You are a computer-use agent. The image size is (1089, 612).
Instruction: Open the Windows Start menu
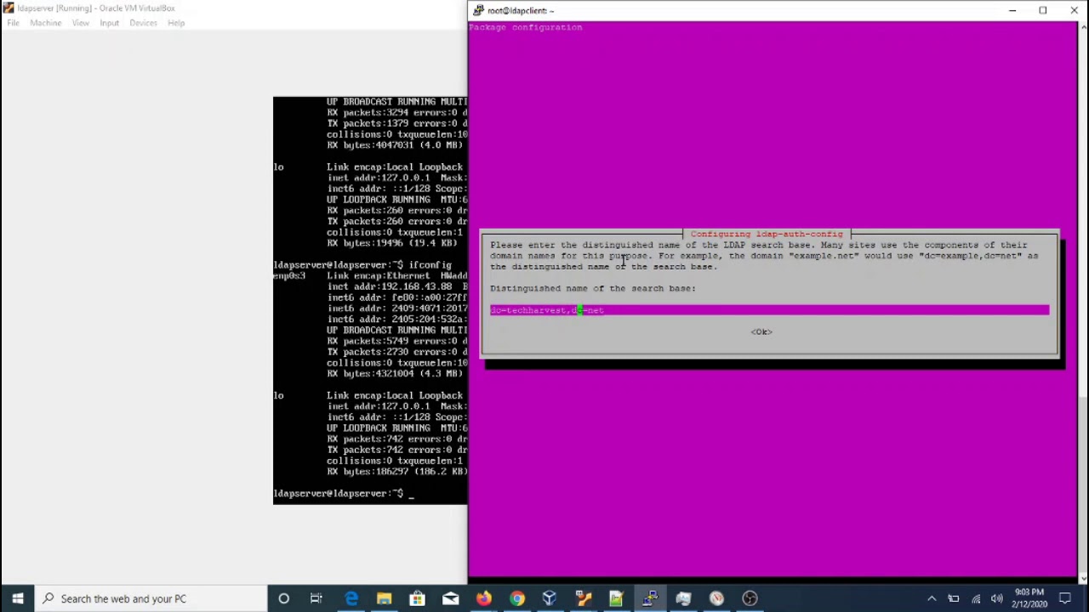[x=17, y=598]
